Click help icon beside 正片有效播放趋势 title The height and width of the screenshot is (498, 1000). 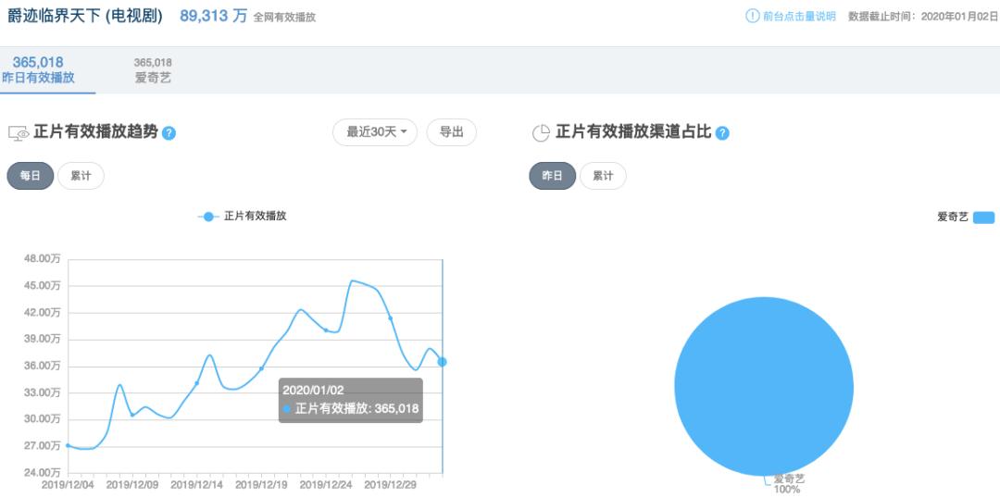coord(169,133)
